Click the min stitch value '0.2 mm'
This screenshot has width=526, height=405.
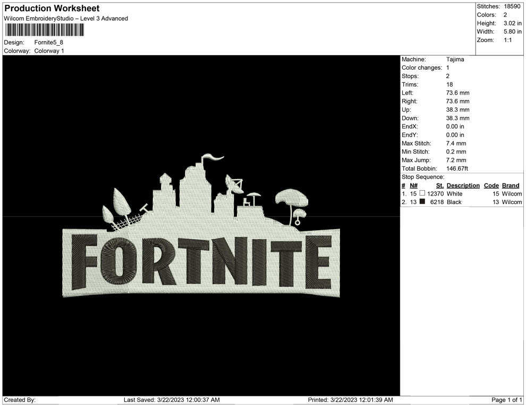[x=456, y=151]
